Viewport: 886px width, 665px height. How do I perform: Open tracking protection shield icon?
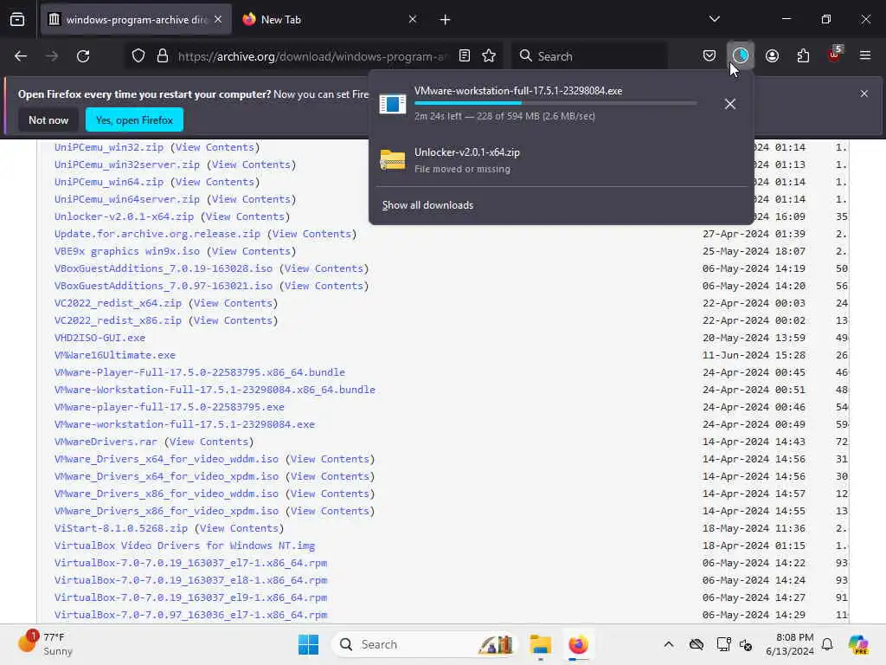(x=138, y=56)
